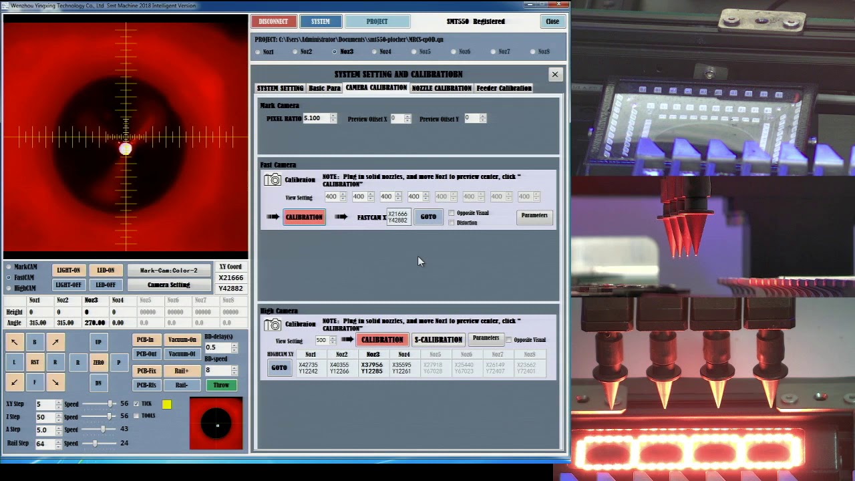Image resolution: width=855 pixels, height=481 pixels.
Task: Raise the nozzle with UP
Action: 98,342
